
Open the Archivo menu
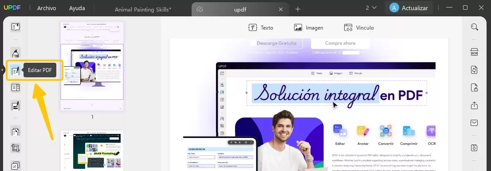tap(47, 8)
